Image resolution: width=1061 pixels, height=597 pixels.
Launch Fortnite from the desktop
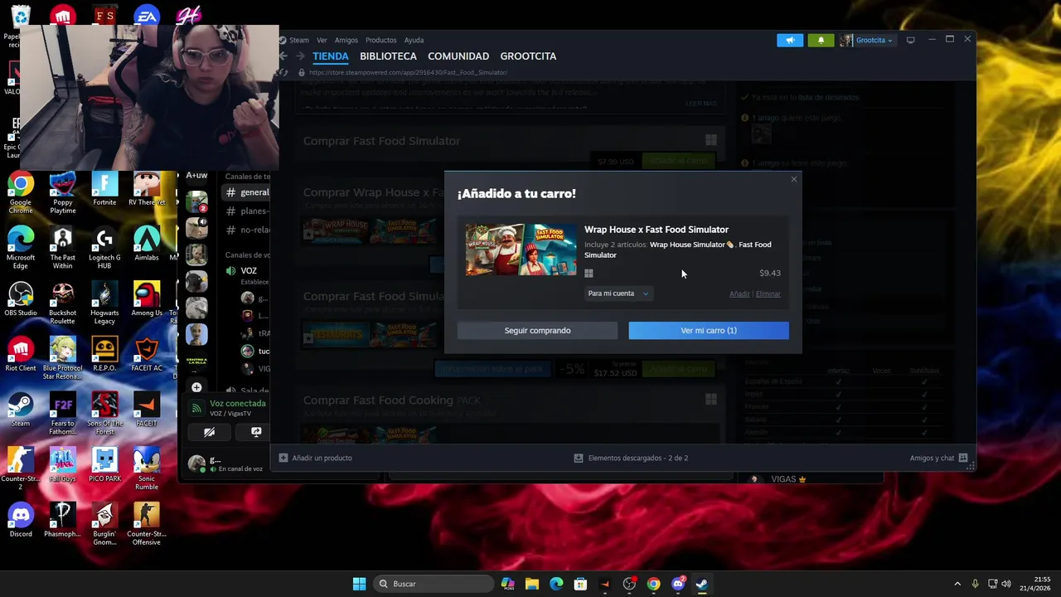click(x=104, y=189)
